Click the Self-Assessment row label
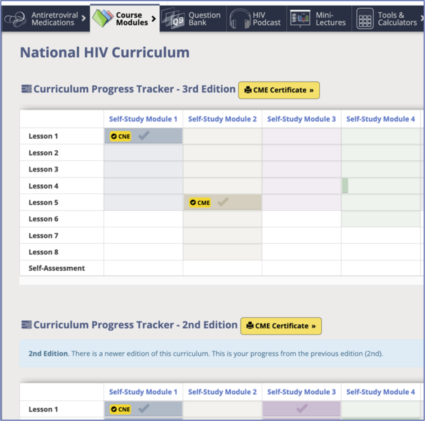425x421 pixels. (x=57, y=268)
